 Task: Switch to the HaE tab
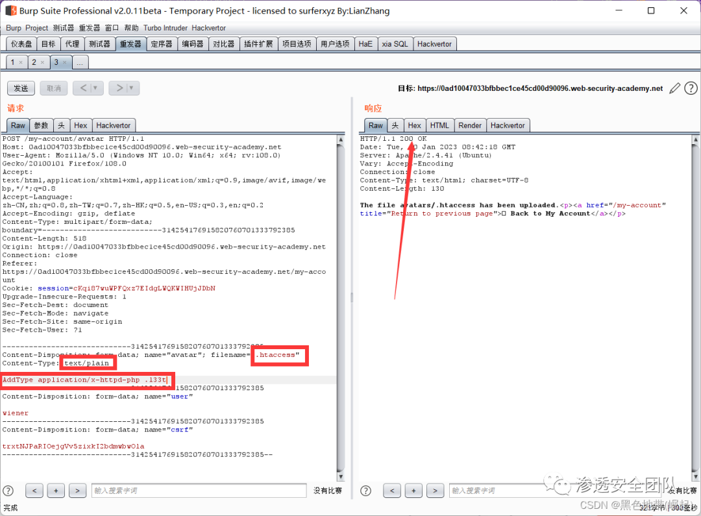pyautogui.click(x=365, y=44)
